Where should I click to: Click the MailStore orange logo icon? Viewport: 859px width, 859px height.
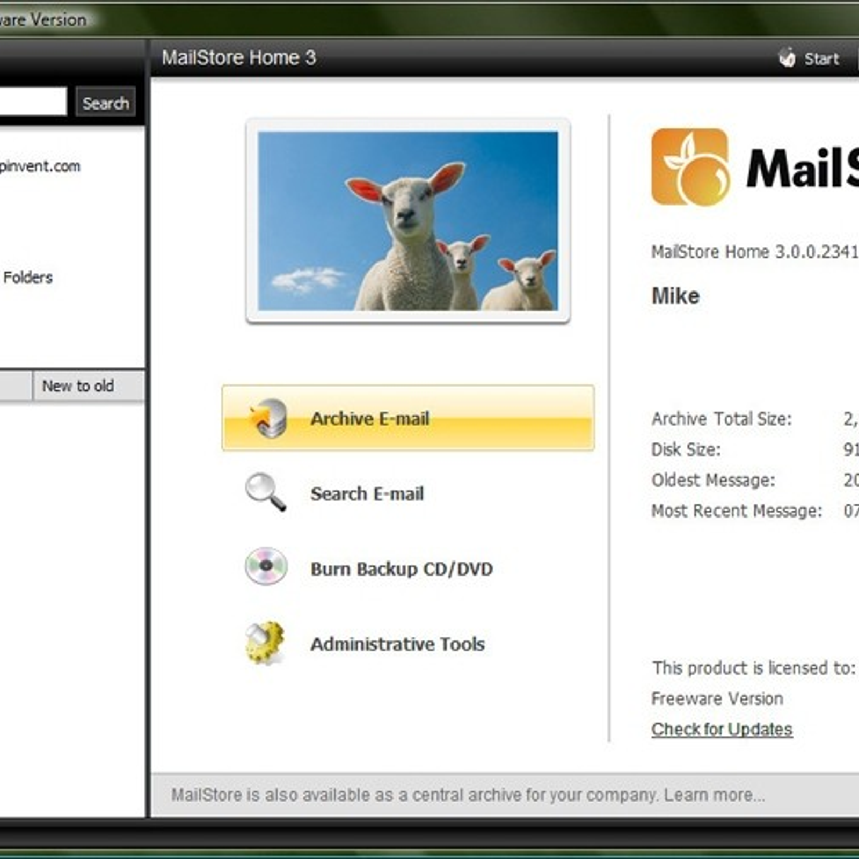690,167
